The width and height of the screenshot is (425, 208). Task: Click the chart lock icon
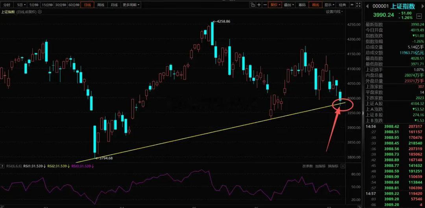253,5
